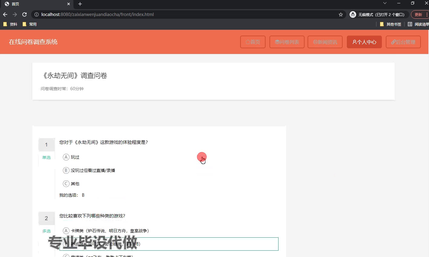429x257 pixels.
Task: Click question 2 text 您比较喜欢下列哪些种类的游戏
Action: point(92,216)
